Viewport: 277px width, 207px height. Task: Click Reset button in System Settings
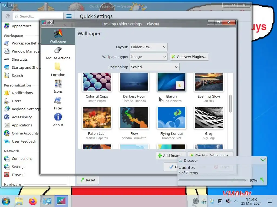(88, 180)
